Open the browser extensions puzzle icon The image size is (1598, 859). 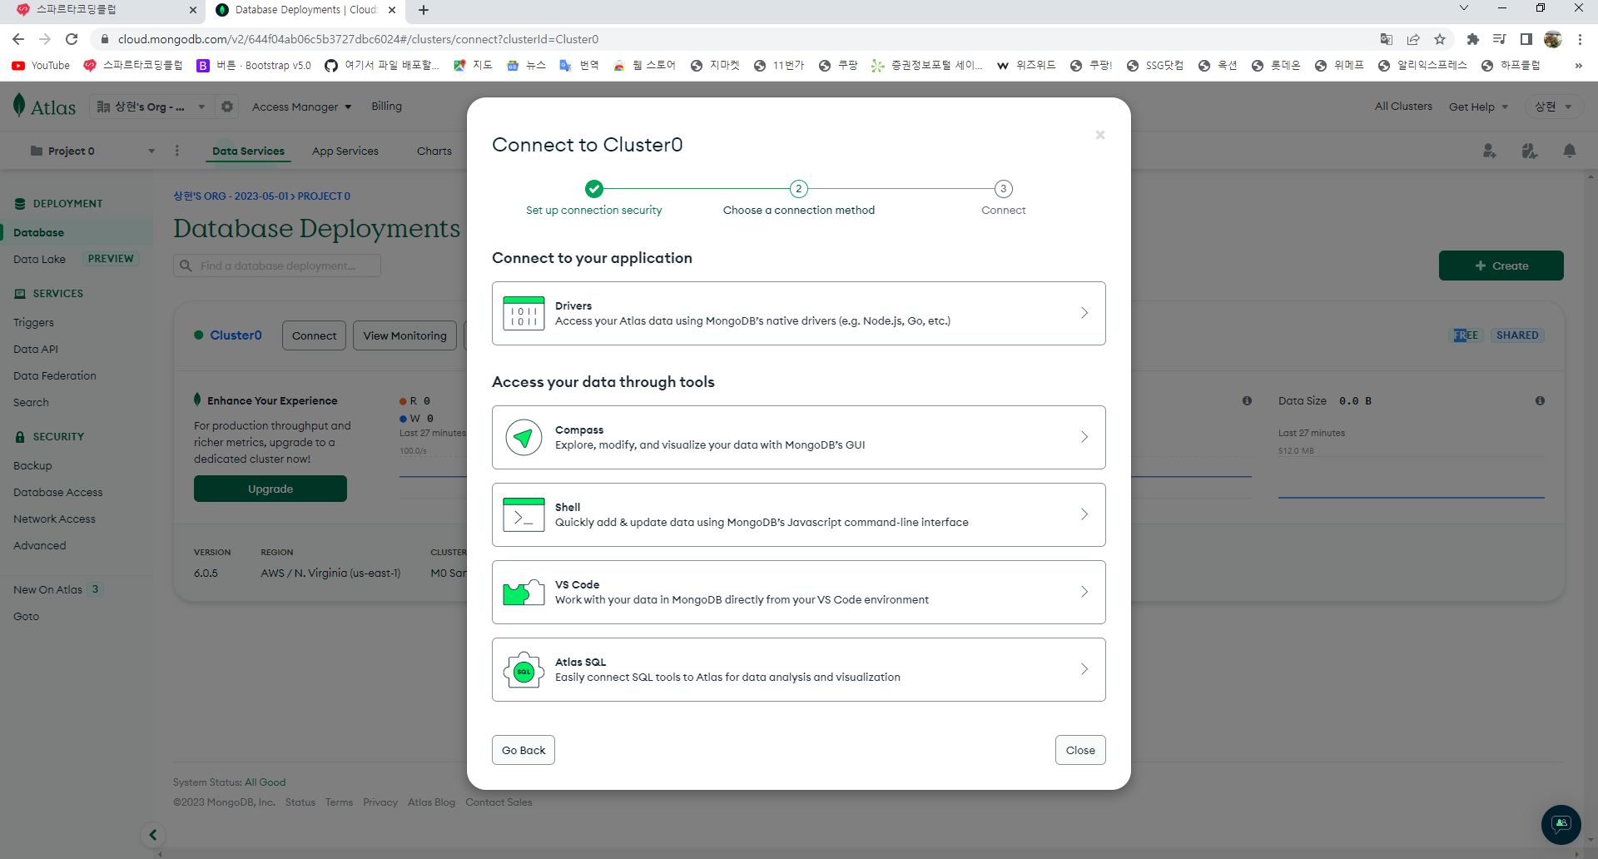(1472, 39)
